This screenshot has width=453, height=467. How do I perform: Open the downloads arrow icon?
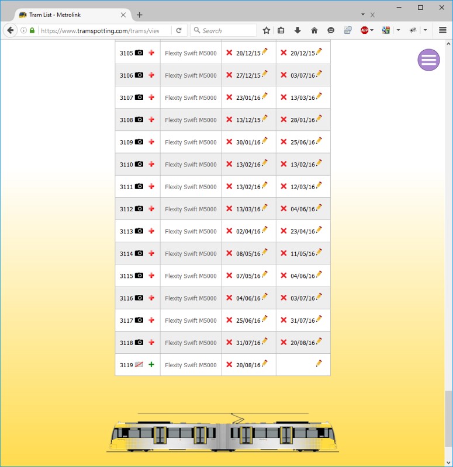(298, 30)
